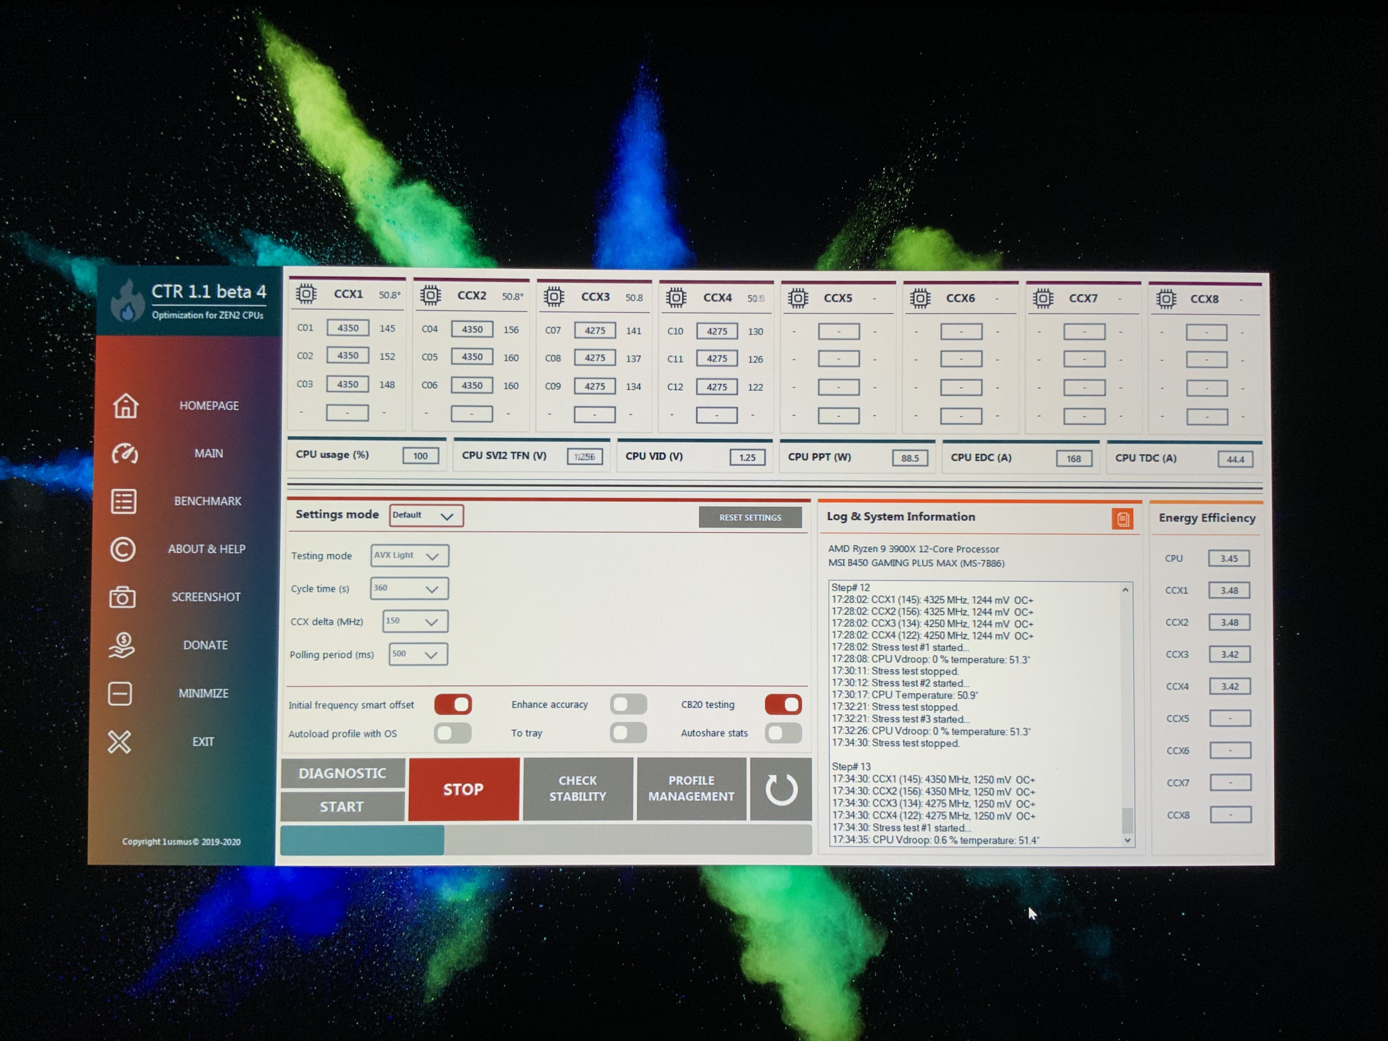Click the log scrollbar thumb

click(x=1128, y=820)
